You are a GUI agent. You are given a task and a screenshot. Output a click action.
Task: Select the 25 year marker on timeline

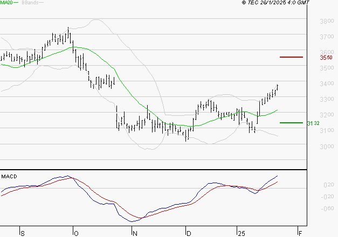click(x=242, y=234)
